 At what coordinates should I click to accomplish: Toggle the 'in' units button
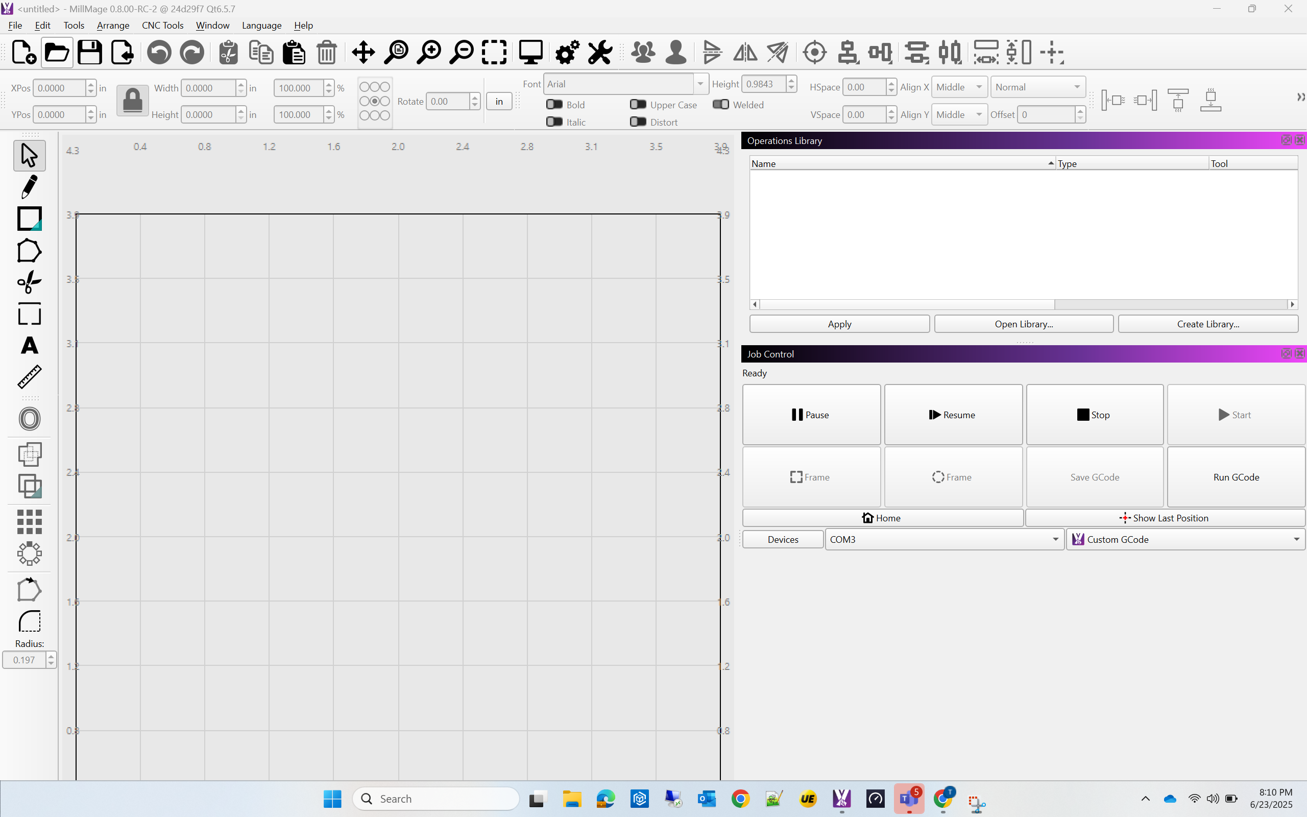click(x=499, y=101)
